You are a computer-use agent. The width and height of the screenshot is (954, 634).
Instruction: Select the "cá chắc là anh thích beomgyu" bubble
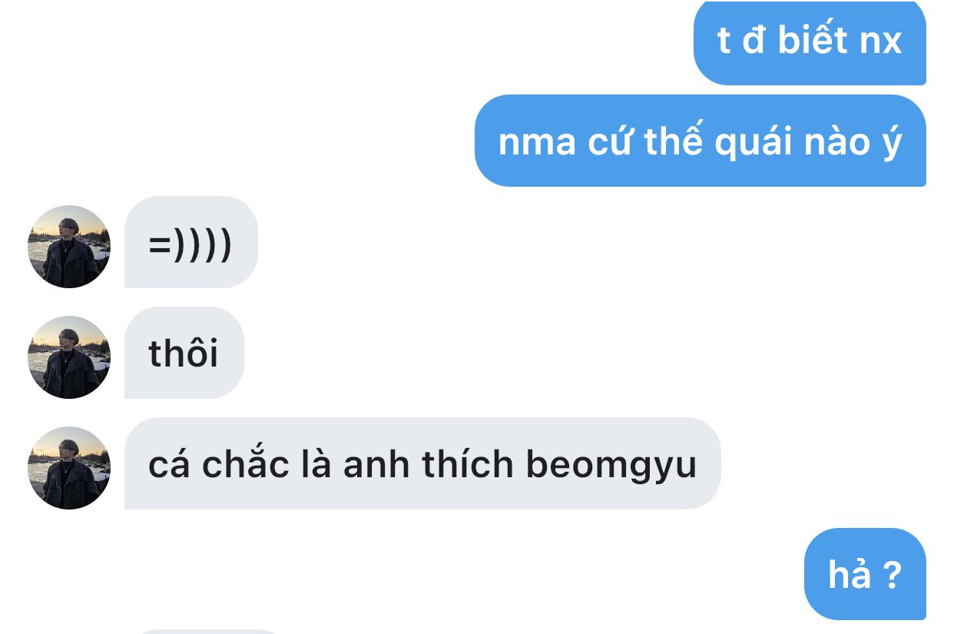click(422, 463)
